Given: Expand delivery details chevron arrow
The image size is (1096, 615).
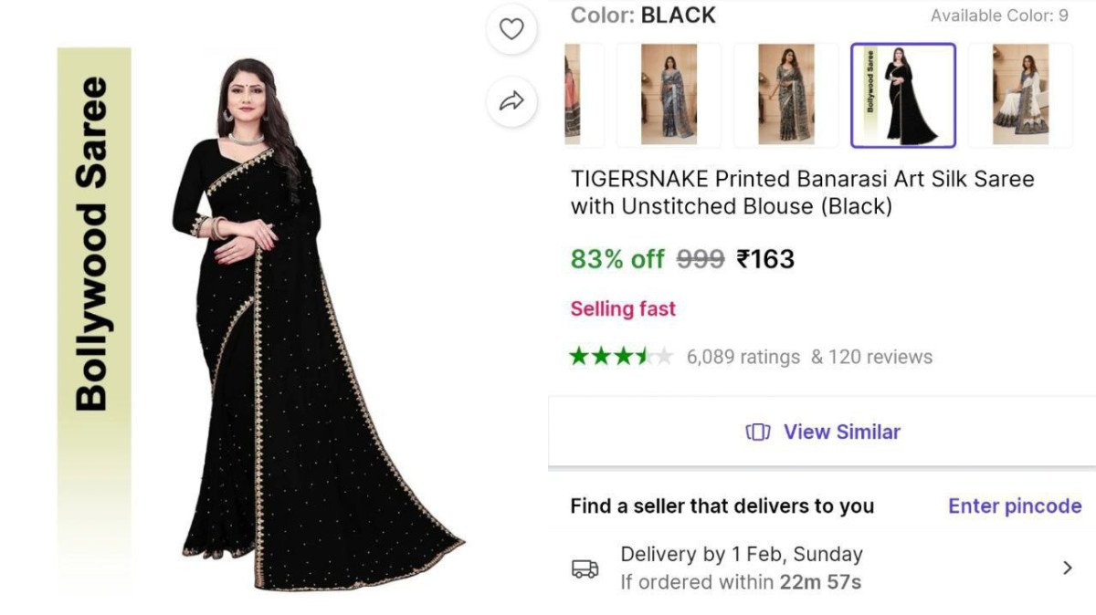Looking at the screenshot, I should click(x=1068, y=568).
